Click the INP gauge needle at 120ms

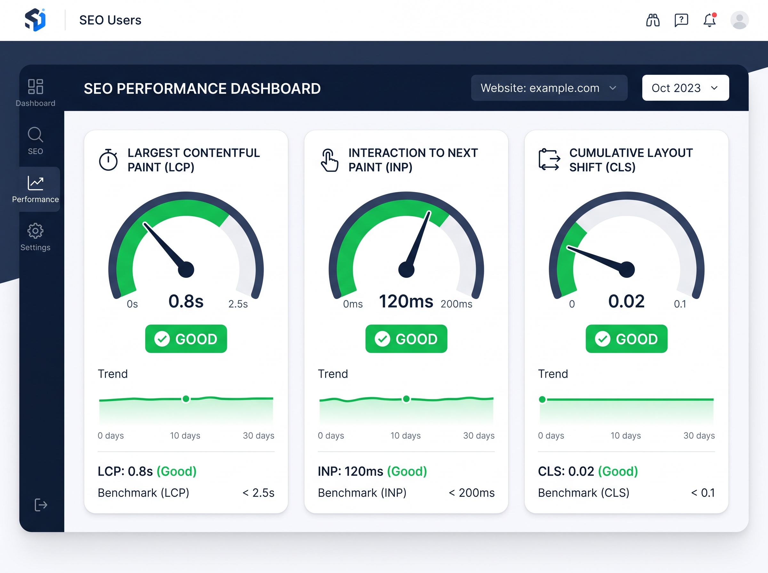coord(418,241)
